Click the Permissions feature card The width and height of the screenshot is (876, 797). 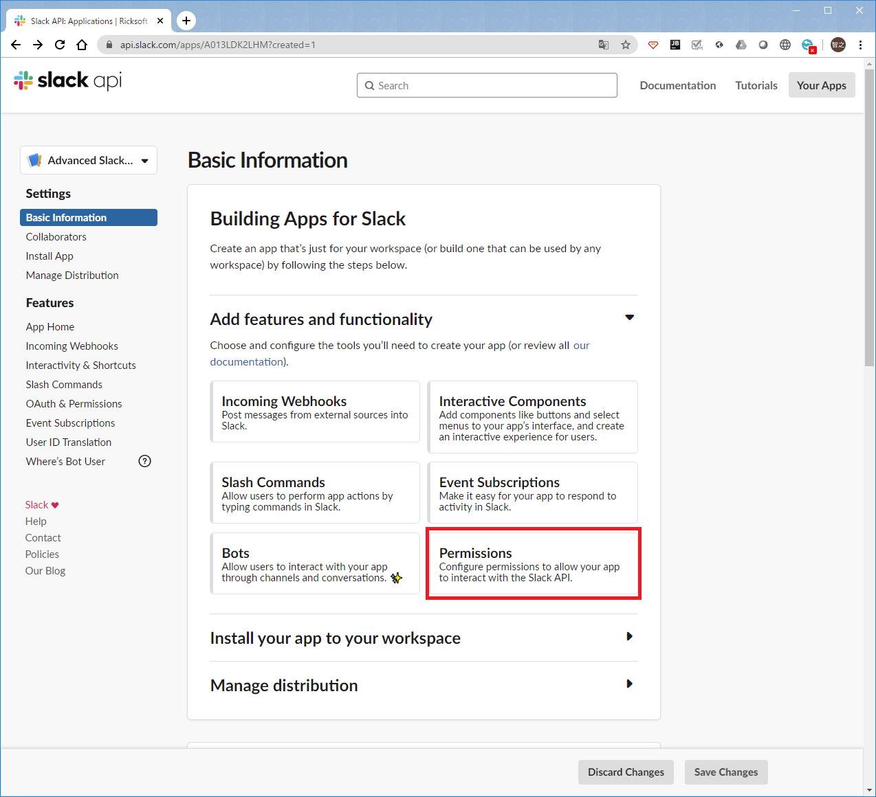click(x=533, y=563)
